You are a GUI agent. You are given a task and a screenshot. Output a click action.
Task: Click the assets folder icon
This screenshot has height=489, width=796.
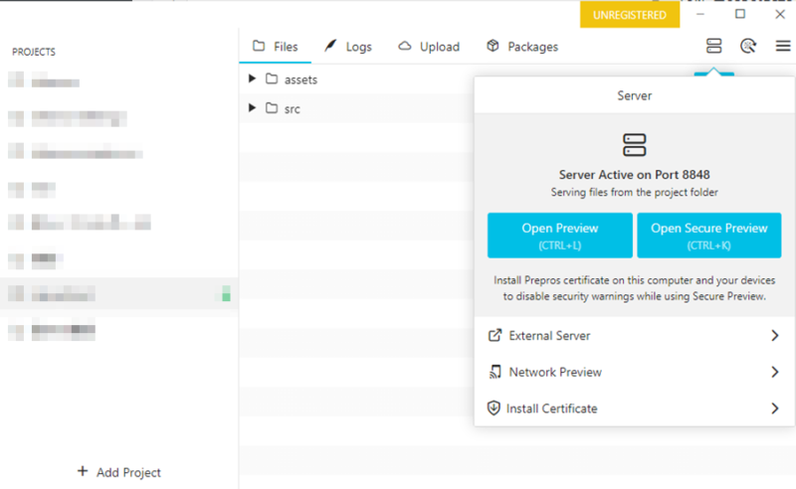[x=271, y=80]
